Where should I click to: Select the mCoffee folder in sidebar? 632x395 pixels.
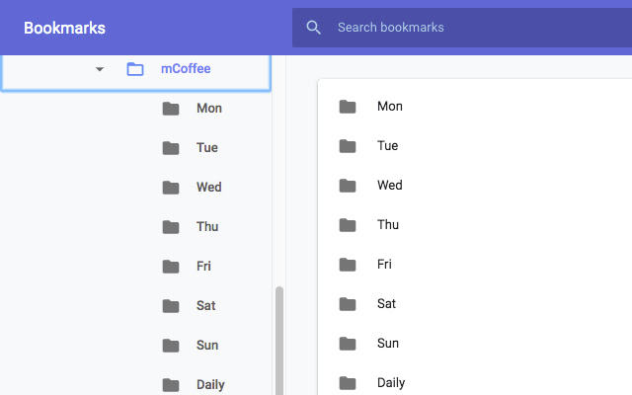click(x=186, y=69)
